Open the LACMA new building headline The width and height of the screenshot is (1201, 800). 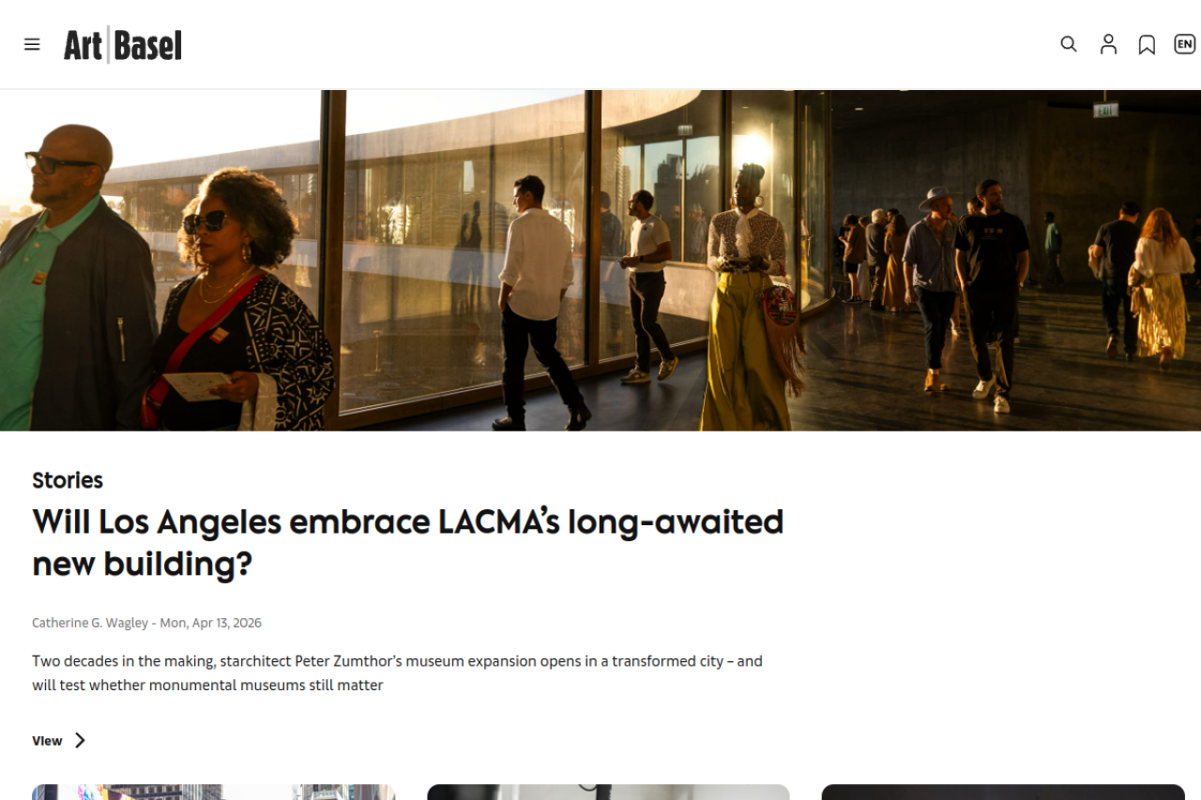[x=408, y=542]
